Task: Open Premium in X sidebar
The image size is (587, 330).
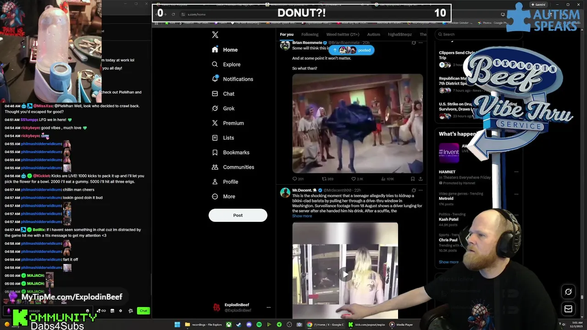Action: (x=228, y=123)
